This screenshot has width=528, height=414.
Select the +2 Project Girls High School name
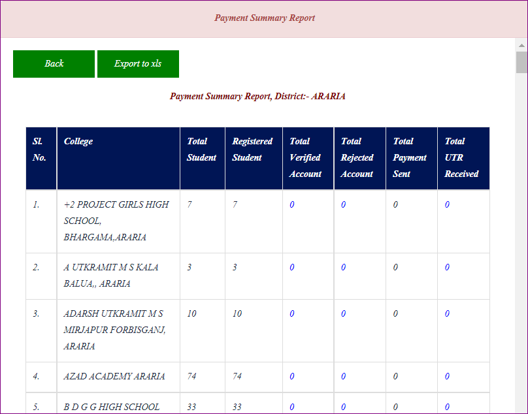coord(116,221)
